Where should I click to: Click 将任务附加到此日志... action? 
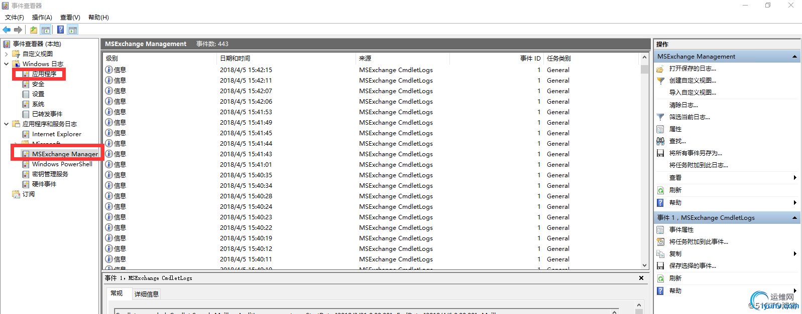point(699,165)
